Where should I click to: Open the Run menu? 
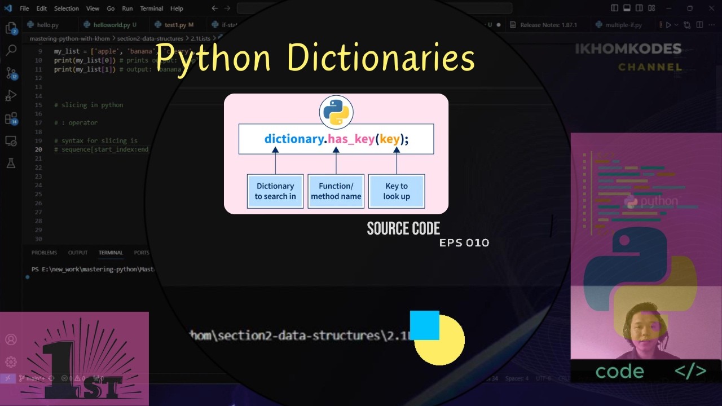coord(127,8)
